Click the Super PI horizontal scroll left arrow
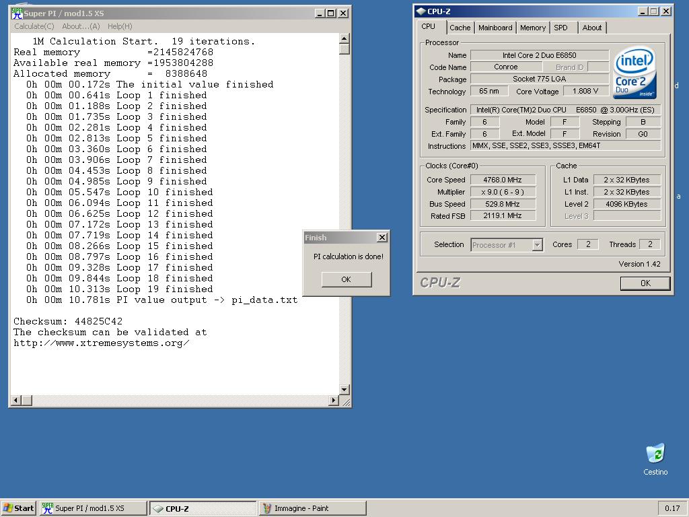The height and width of the screenshot is (517, 689). tap(16, 400)
